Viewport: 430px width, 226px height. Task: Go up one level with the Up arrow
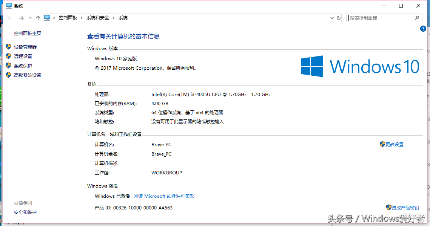pyautogui.click(x=38, y=18)
